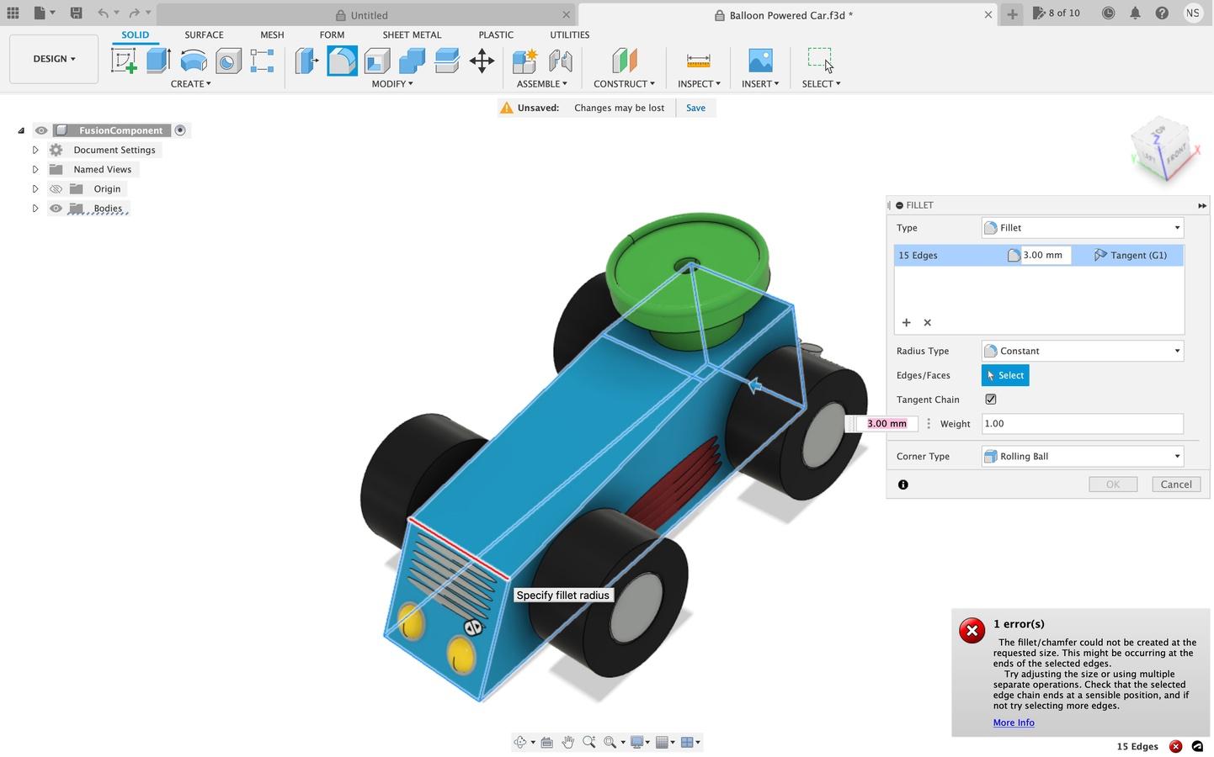The image size is (1214, 757).
Task: Toggle visibility of FusionComponent
Action: coord(41,130)
